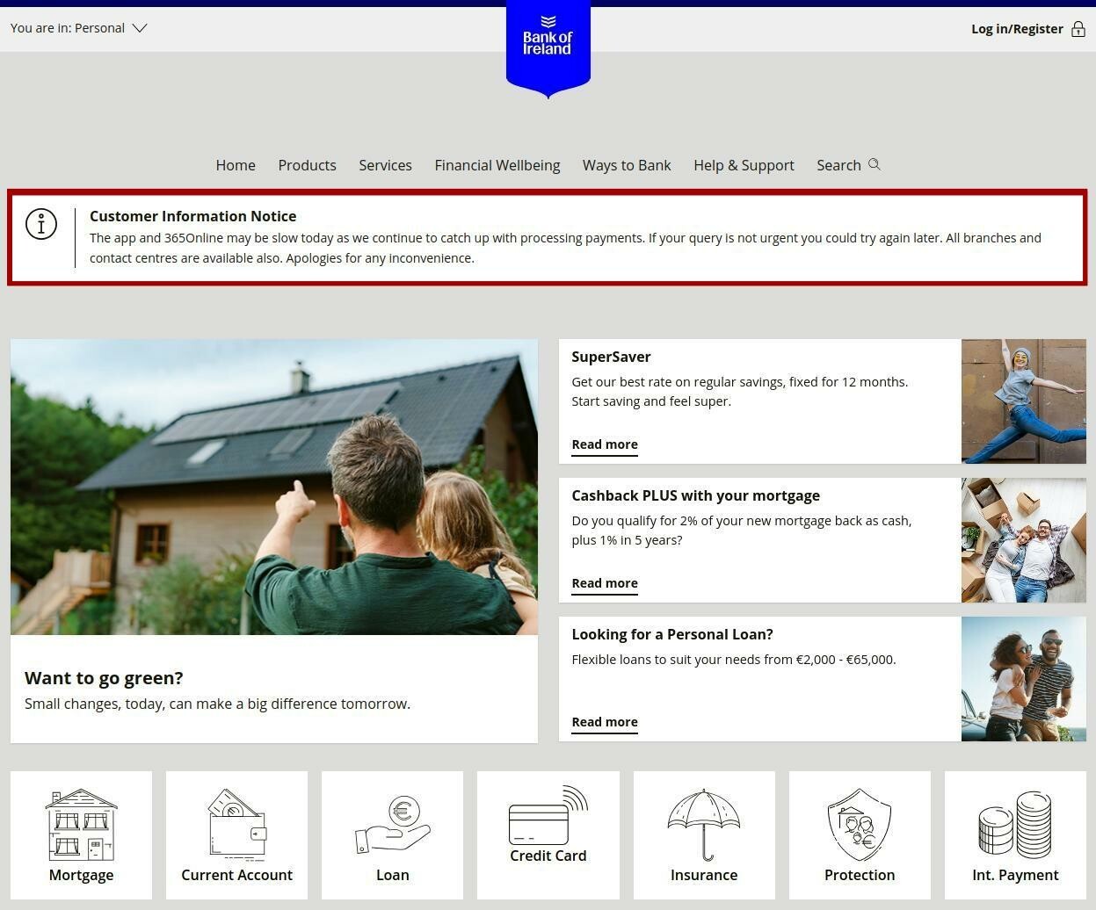Viewport: 1096px width, 910px height.
Task: Open the Int. Payment coins icon tile
Action: 1015,835
